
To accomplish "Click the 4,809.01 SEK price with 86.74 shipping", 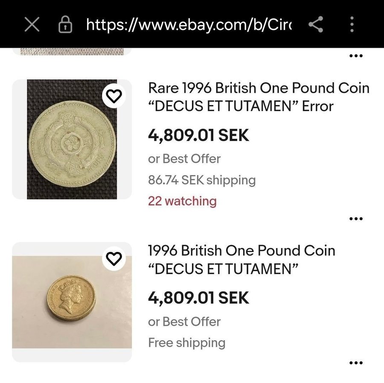I will click(198, 135).
